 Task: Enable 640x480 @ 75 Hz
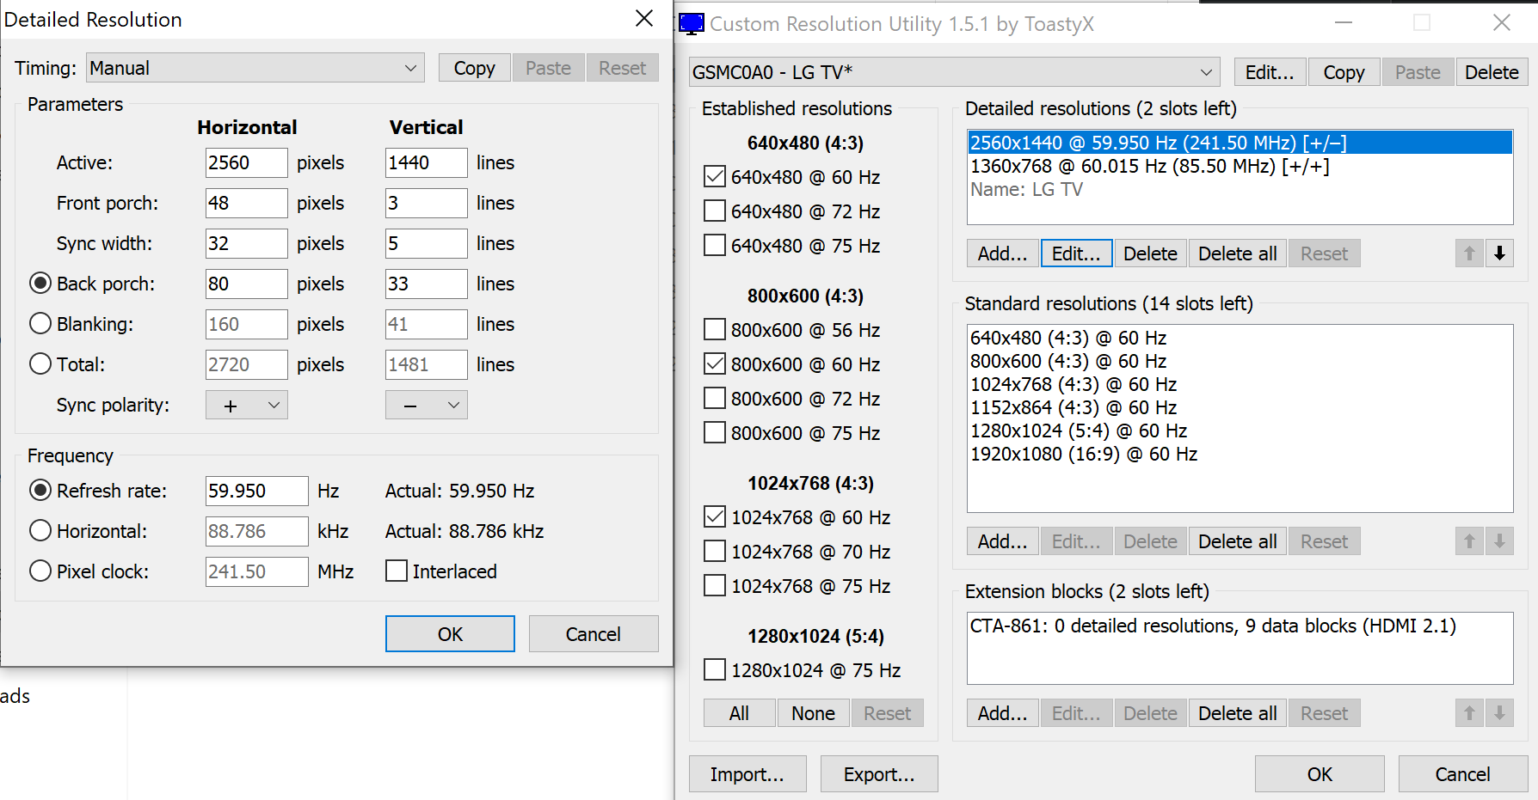tap(715, 246)
